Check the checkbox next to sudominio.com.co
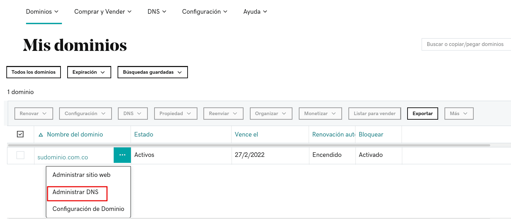Image resolution: width=511 pixels, height=219 pixels. coord(20,155)
